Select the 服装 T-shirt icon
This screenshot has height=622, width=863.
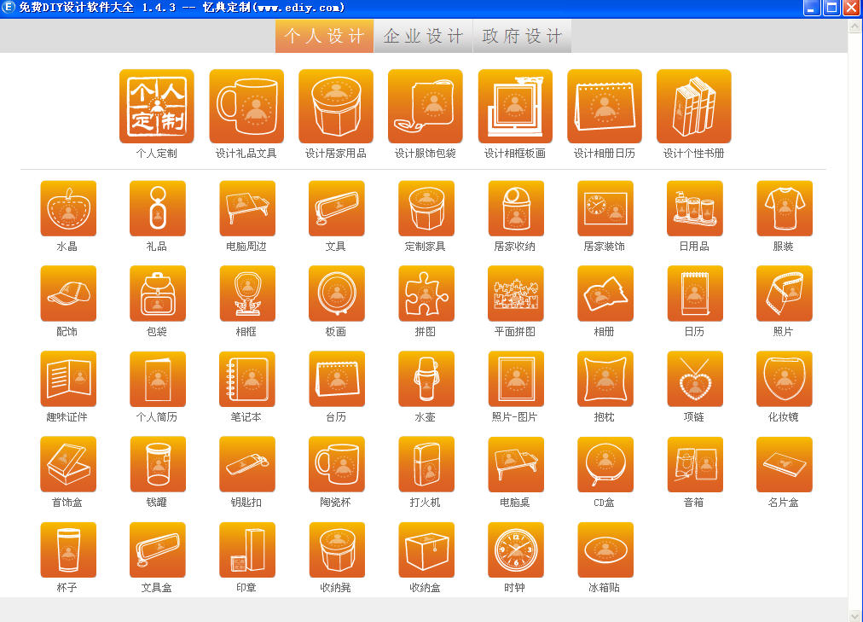[784, 208]
